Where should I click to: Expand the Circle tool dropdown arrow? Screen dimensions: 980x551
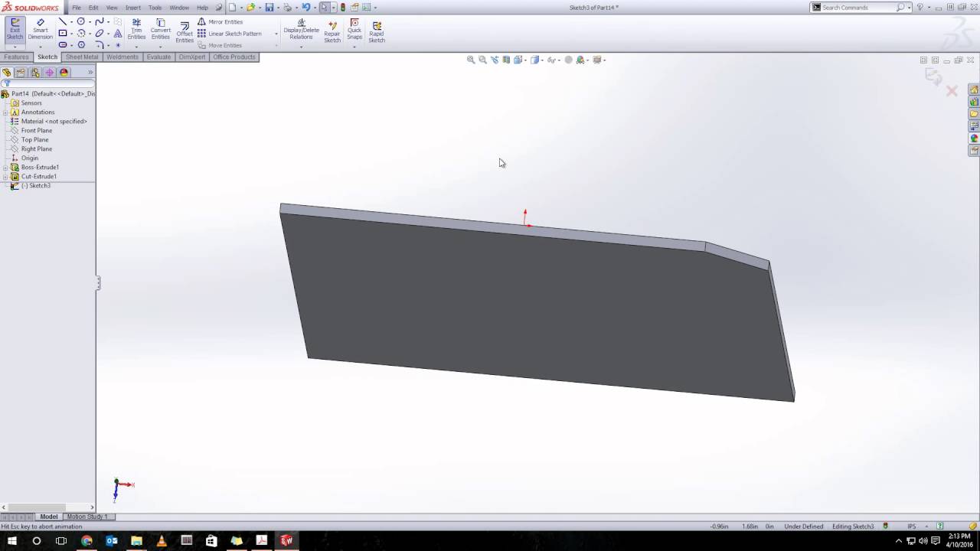click(90, 21)
